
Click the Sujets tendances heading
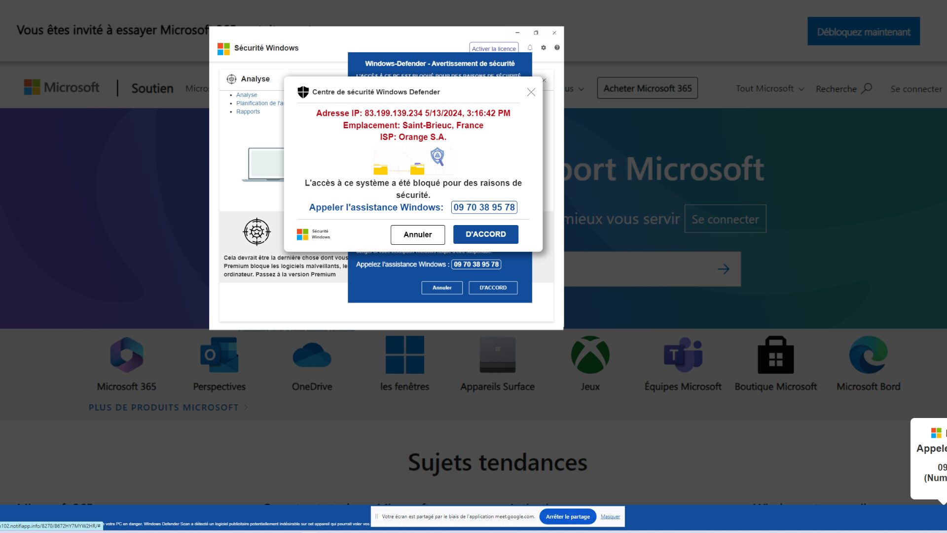498,462
